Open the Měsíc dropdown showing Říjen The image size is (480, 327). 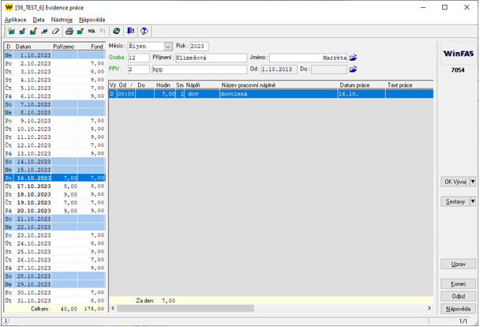tap(167, 47)
